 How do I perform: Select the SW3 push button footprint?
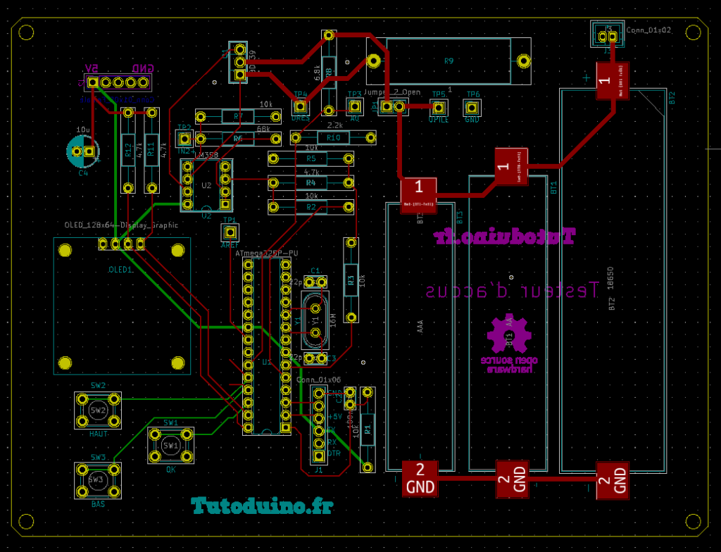point(98,480)
